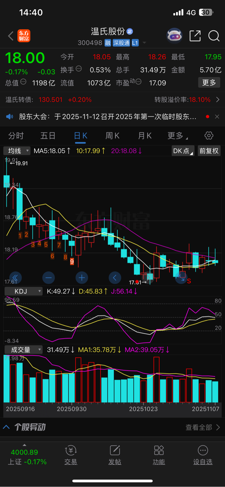Screen dimensions: 225x487
Task: Tap the share export icon
Action: click(x=195, y=36)
